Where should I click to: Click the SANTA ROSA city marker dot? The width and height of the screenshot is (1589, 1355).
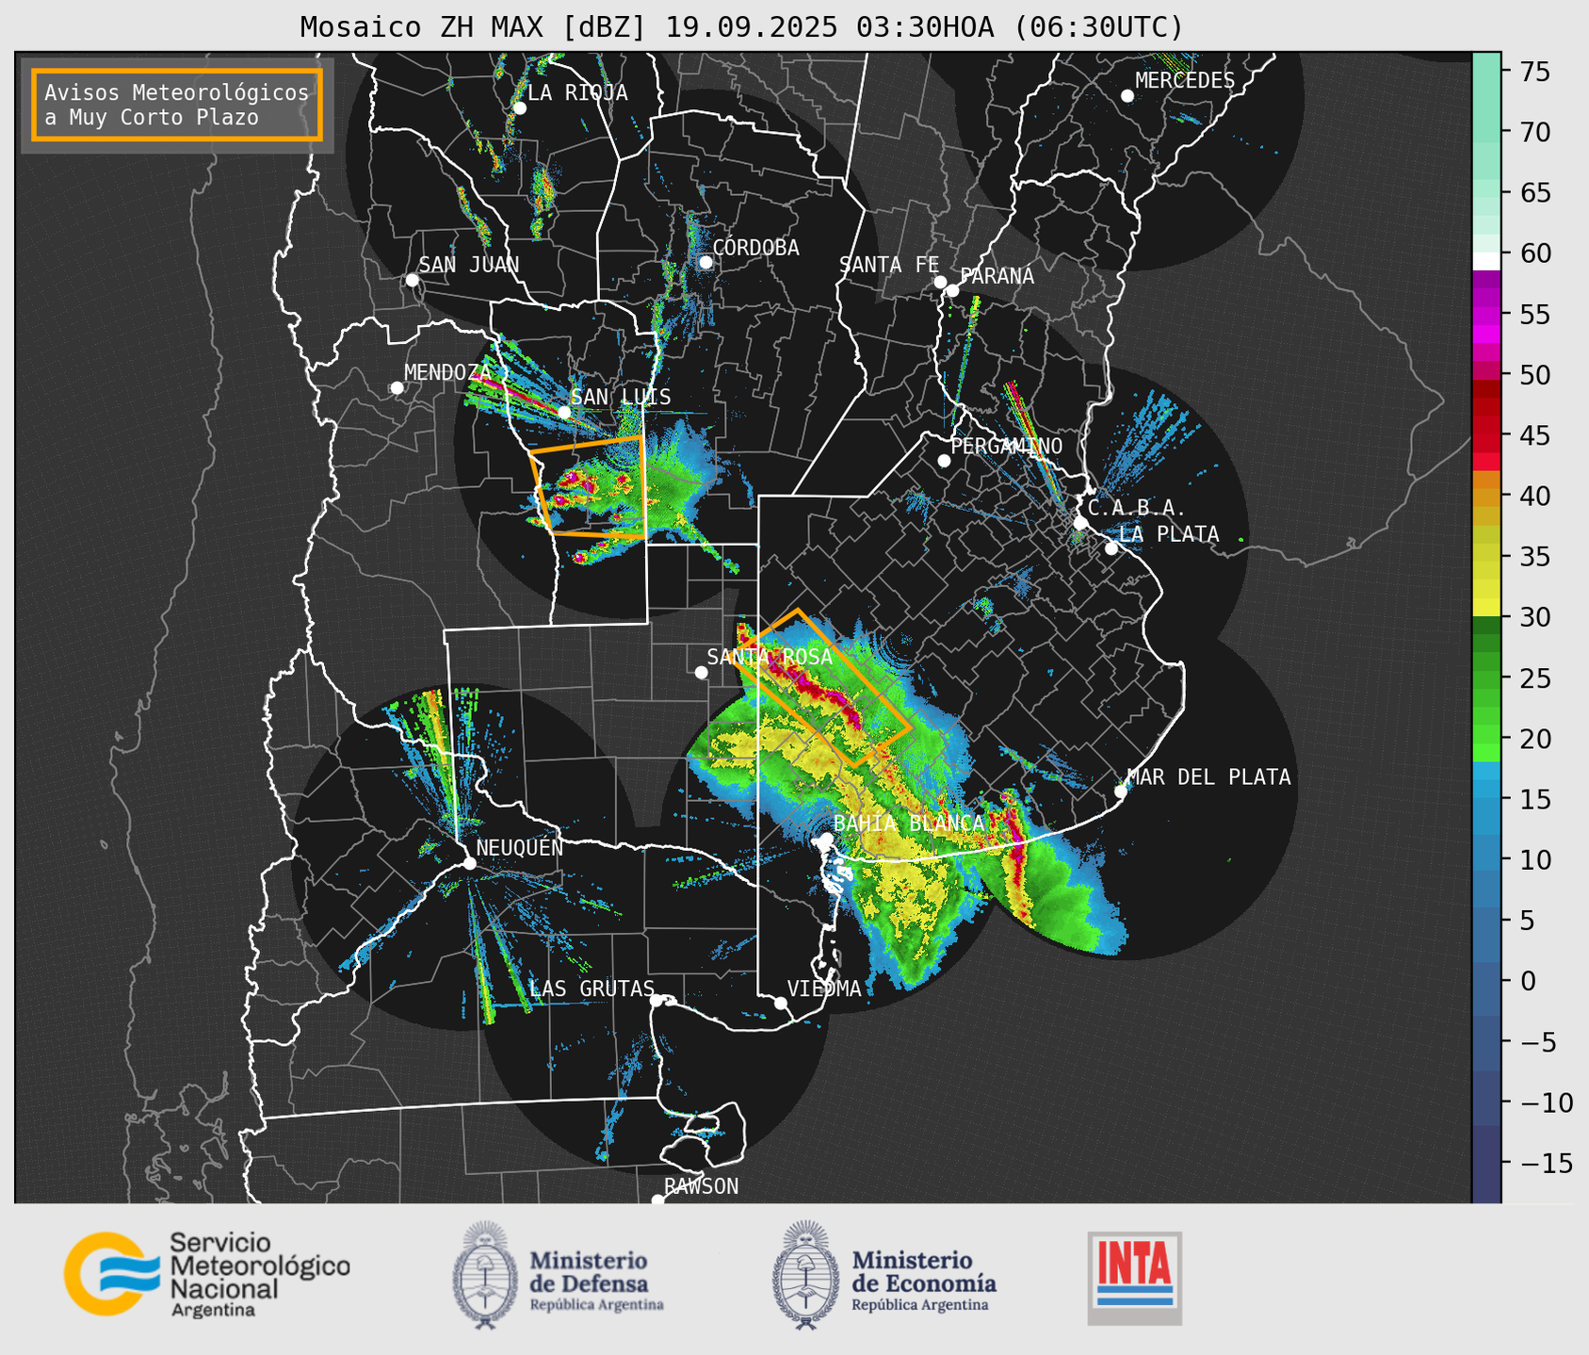[x=701, y=672]
